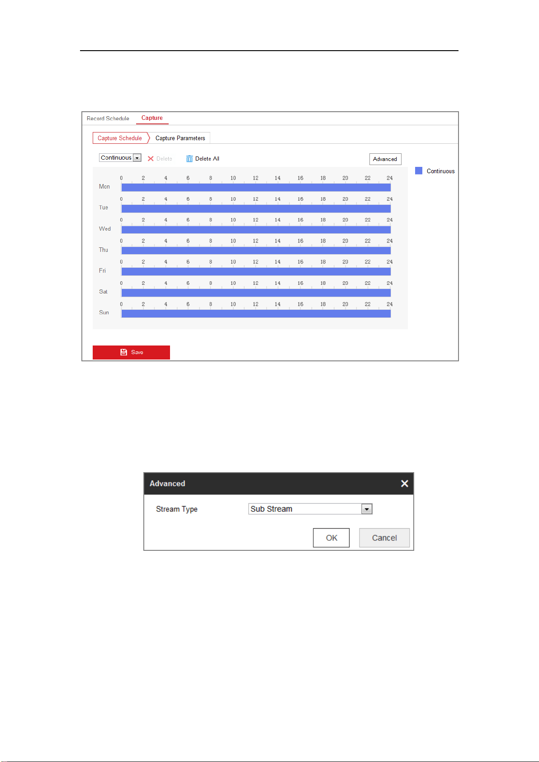
Task: Click the trash can Delete All icon
Action: [189, 159]
